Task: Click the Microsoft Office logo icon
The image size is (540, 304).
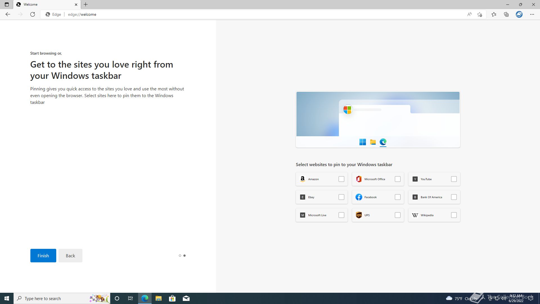Action: 359,179
